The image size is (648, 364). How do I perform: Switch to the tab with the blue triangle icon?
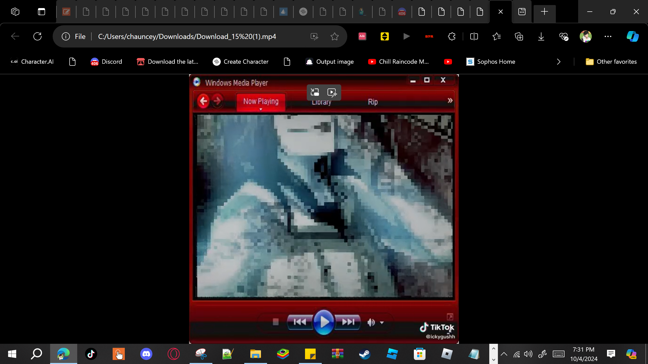pos(283,12)
